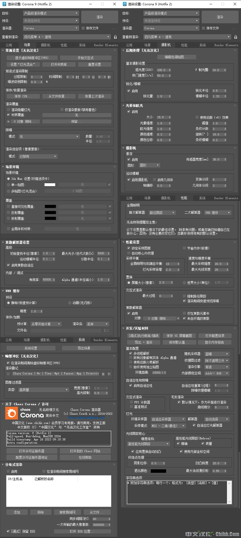Image resolution: width=241 pixels, height=538 pixels.
Task: Switch to 性能 tab in left window top row
Action: pos(64,45)
